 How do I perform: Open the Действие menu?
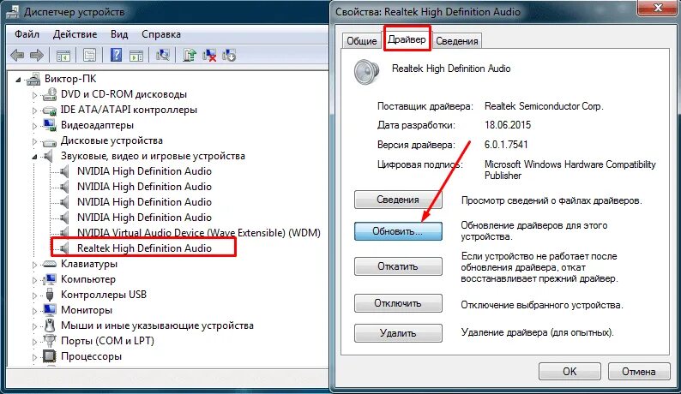[75, 34]
